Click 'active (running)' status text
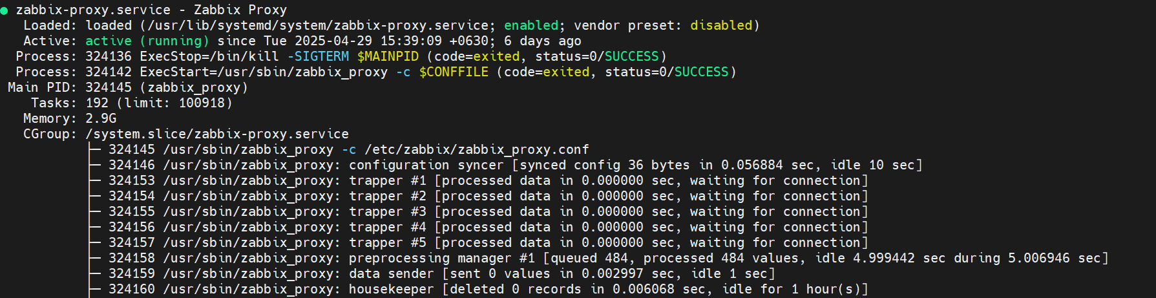This screenshot has width=1156, height=298. click(147, 41)
